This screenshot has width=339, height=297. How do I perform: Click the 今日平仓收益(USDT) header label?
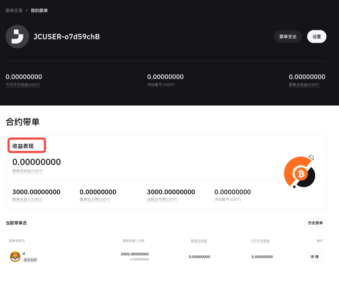pos(23,85)
